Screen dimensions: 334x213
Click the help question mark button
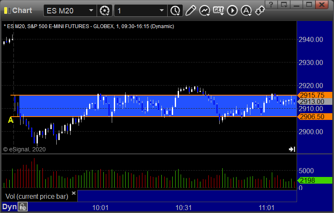[x=271, y=5]
